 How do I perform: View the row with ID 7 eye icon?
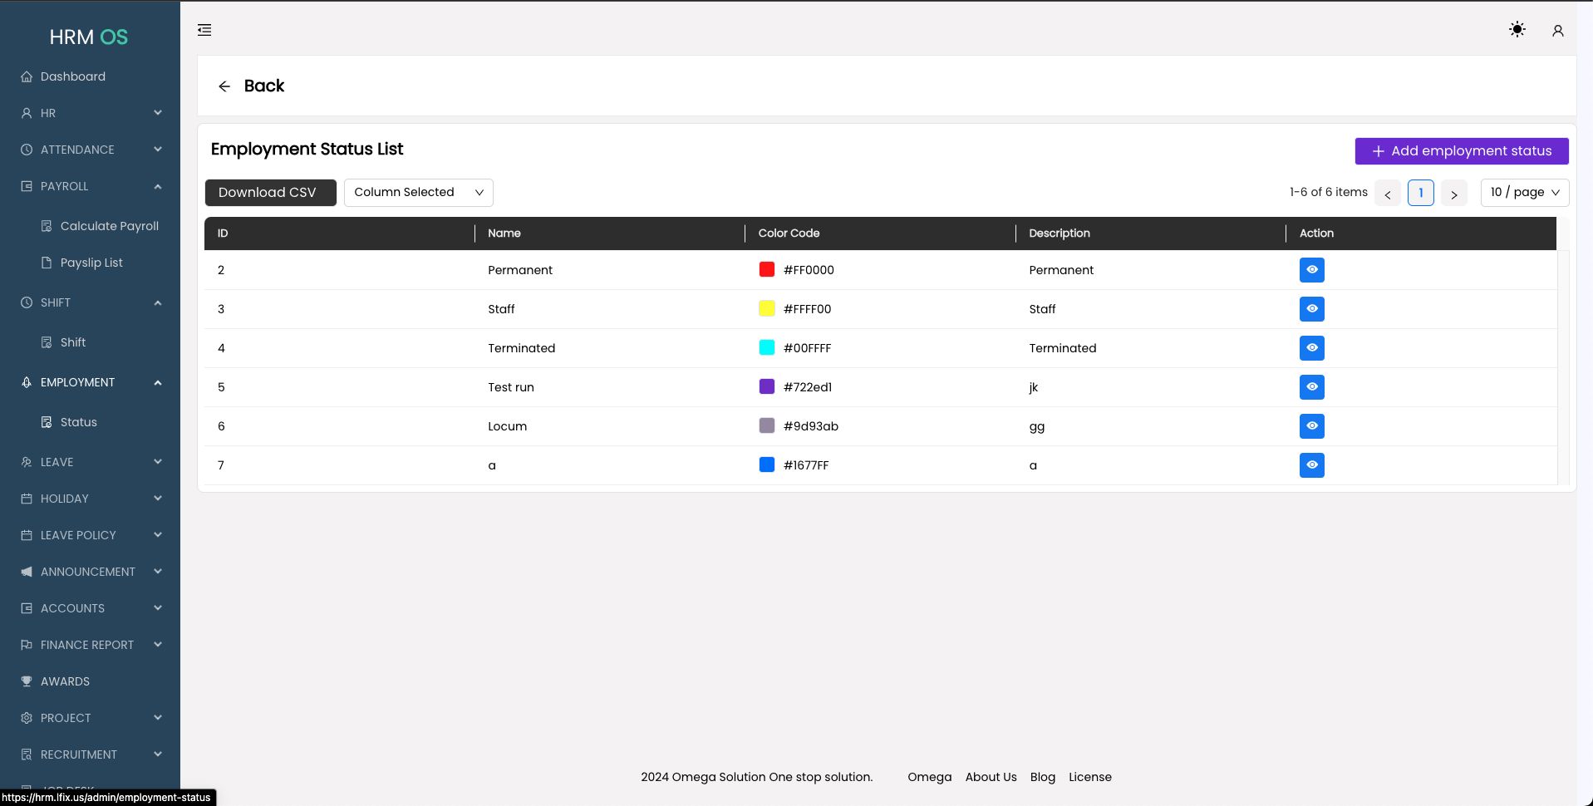click(x=1312, y=465)
